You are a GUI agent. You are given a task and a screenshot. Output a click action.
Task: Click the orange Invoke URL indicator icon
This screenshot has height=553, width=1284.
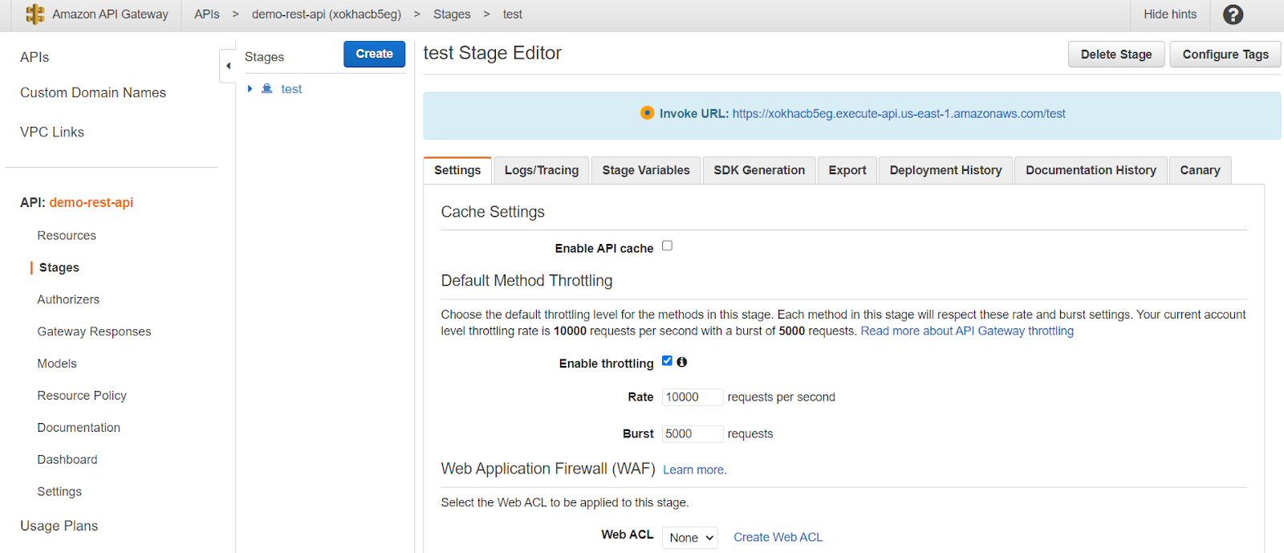click(647, 113)
